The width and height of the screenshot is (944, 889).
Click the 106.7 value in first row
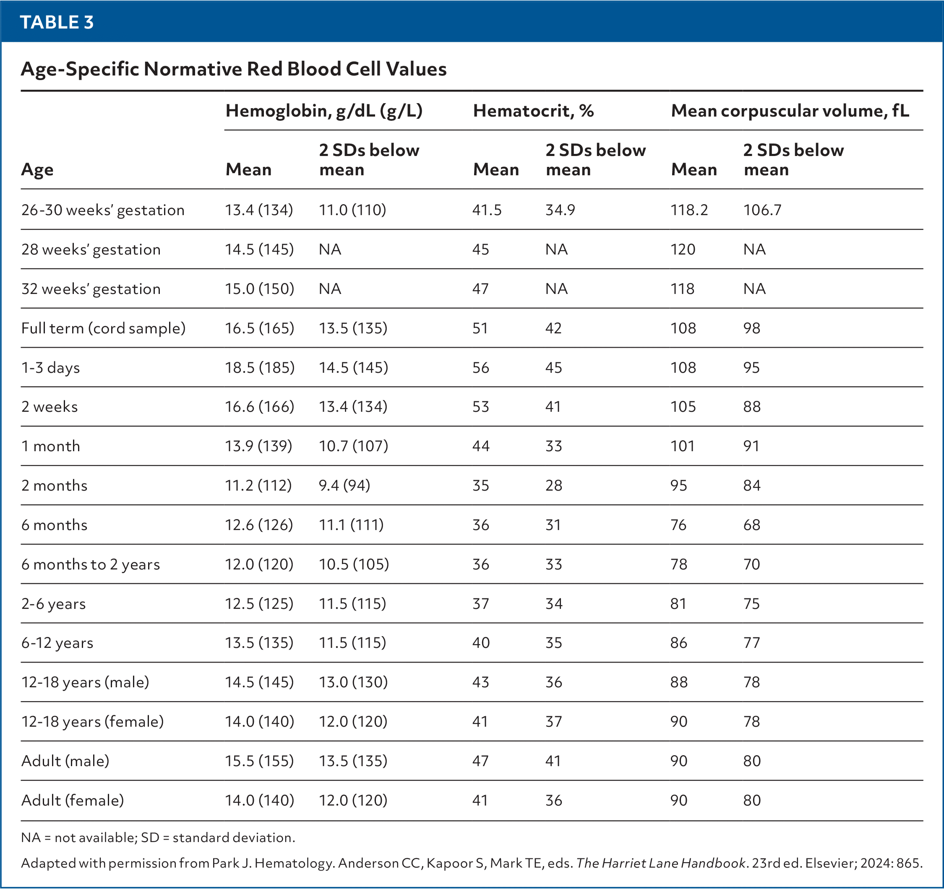tap(761, 210)
